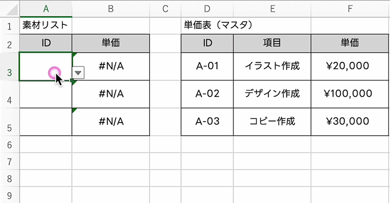Select the A-01 ID cell
Image resolution: width=390 pixels, height=203 pixels.
click(x=207, y=66)
